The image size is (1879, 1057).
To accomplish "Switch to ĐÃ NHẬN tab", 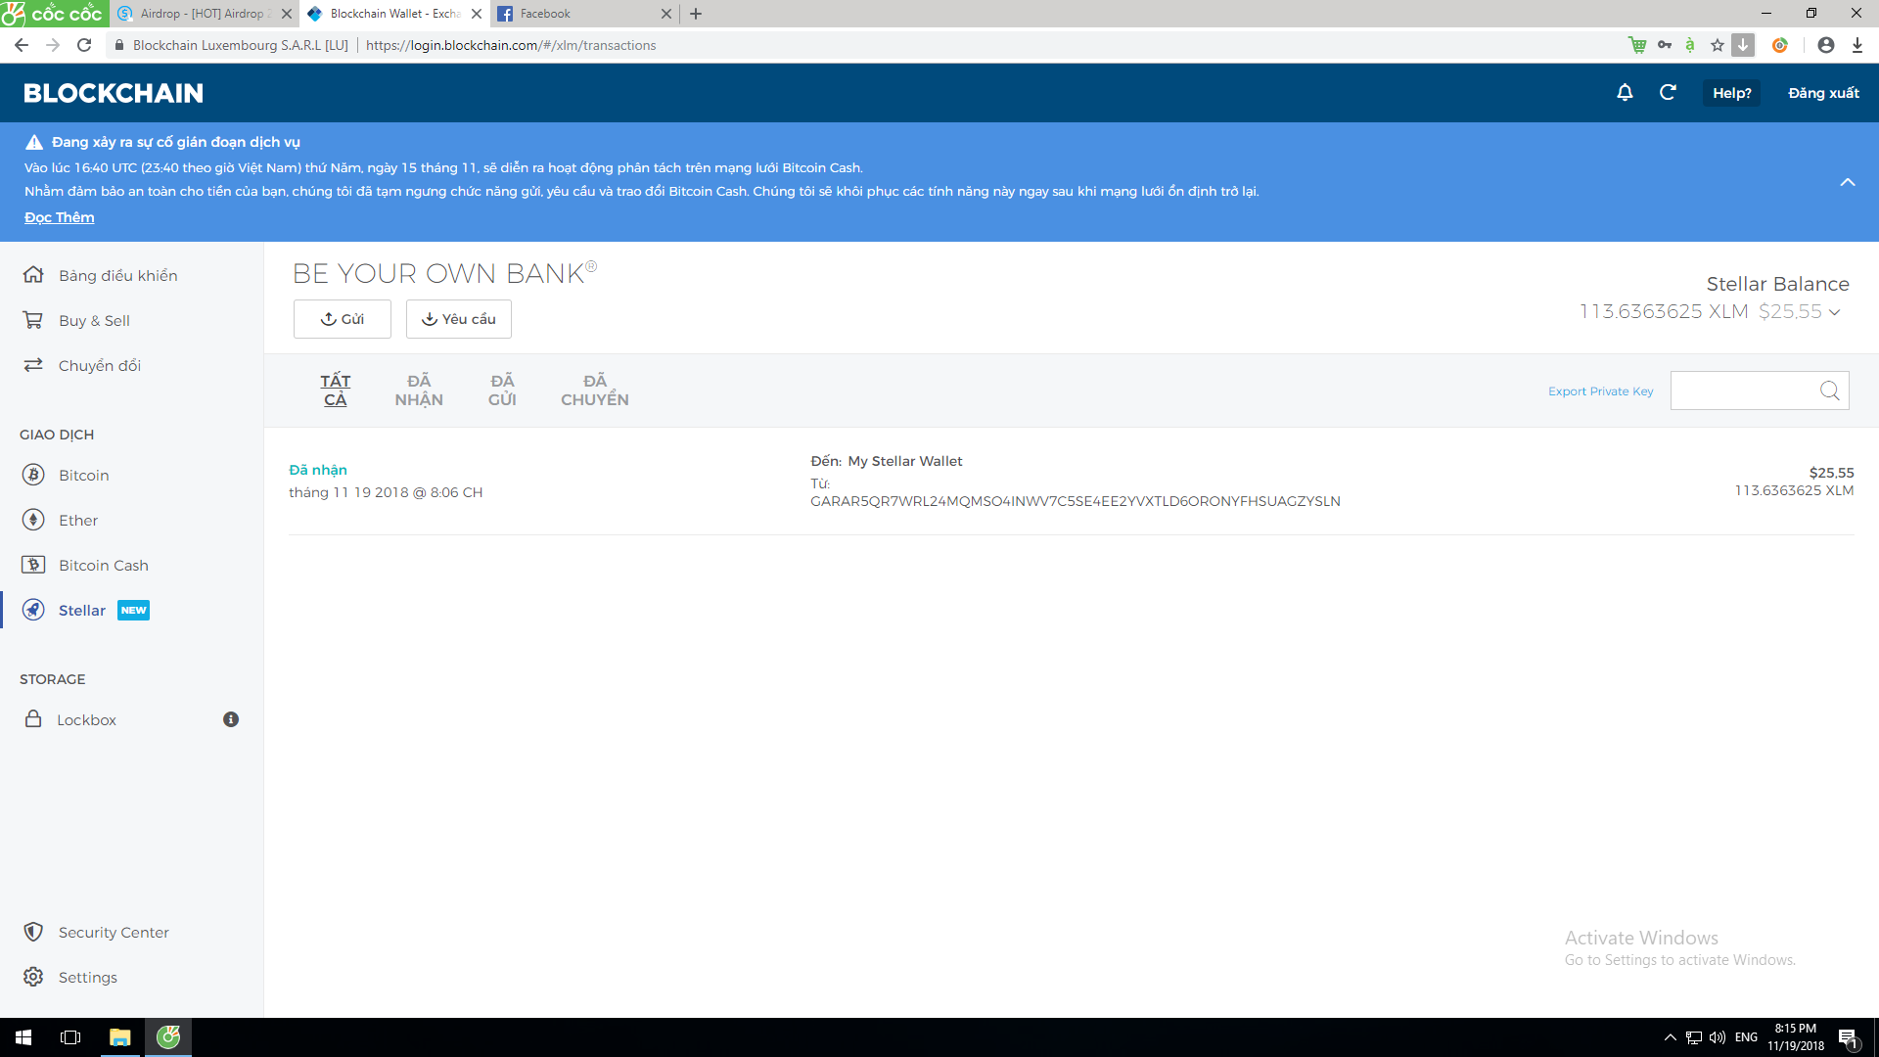I will click(x=419, y=390).
